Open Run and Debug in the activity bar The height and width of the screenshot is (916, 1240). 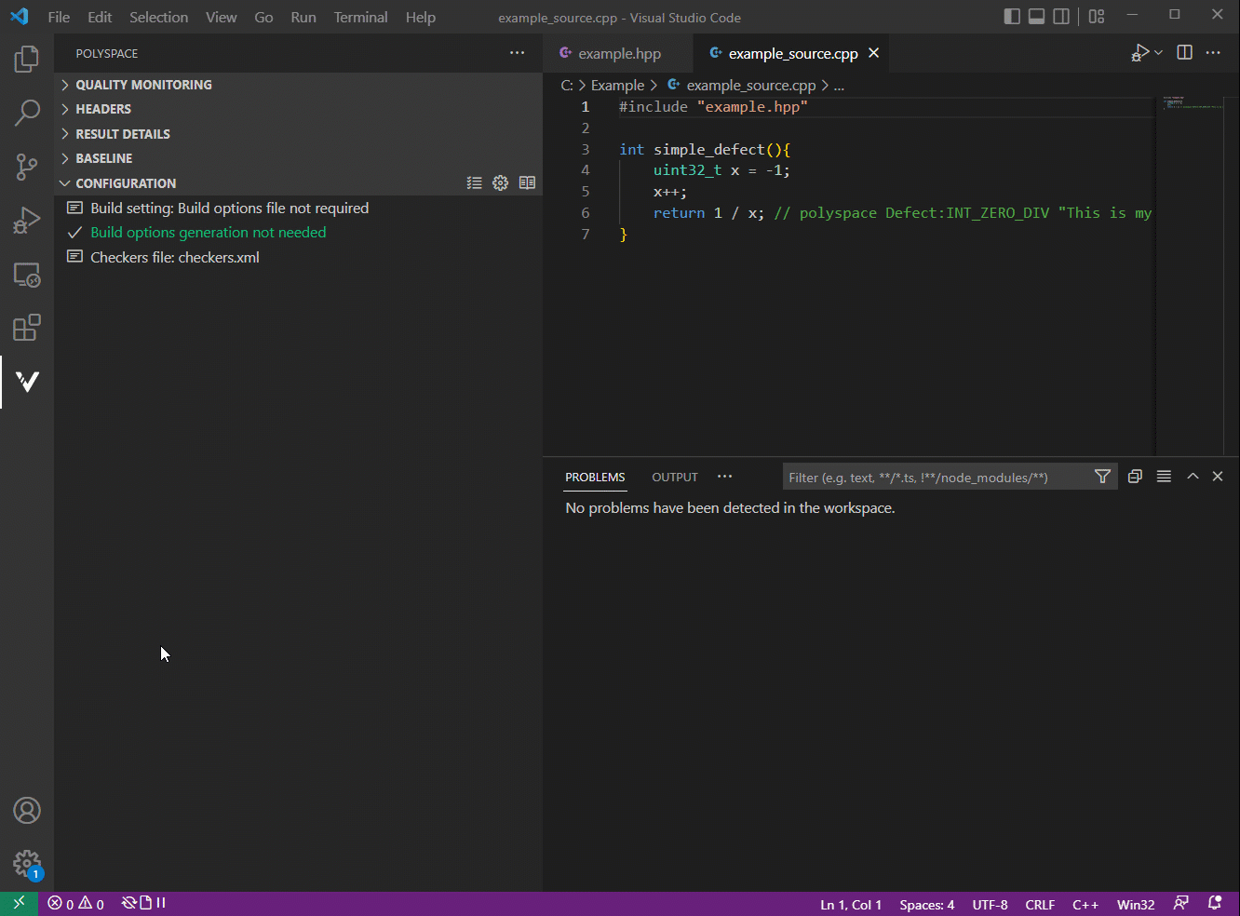[x=27, y=220]
